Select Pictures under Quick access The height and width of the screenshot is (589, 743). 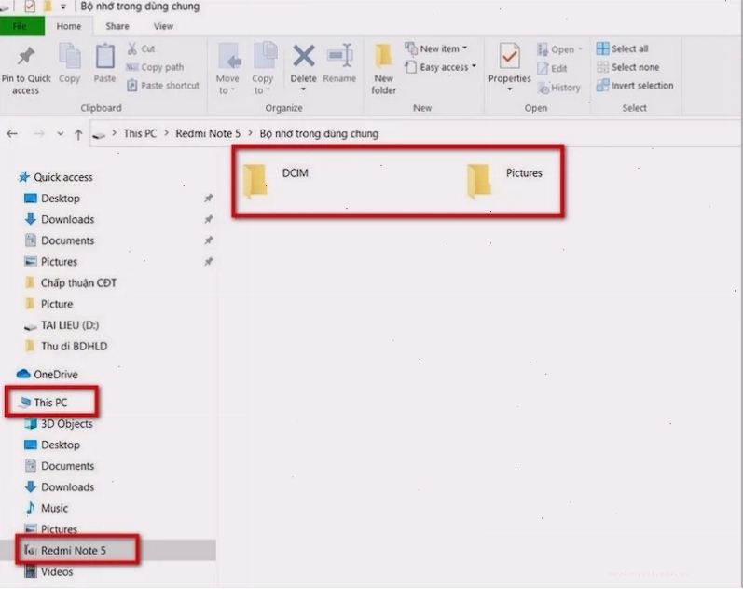pyautogui.click(x=50, y=262)
